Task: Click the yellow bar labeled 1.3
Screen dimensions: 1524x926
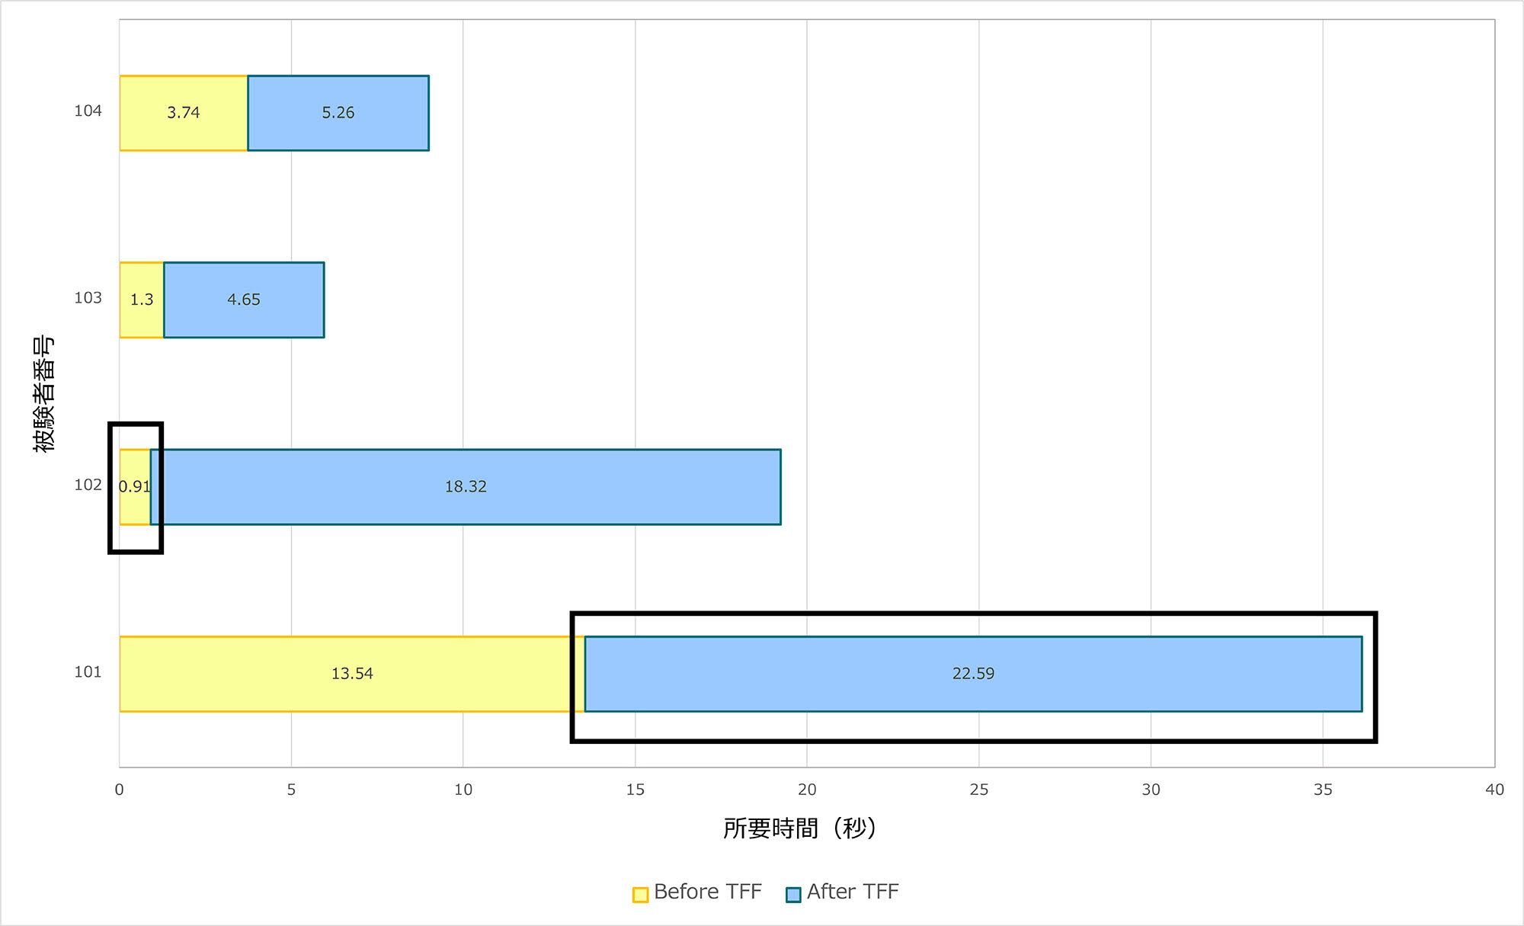Action: pyautogui.click(x=142, y=300)
